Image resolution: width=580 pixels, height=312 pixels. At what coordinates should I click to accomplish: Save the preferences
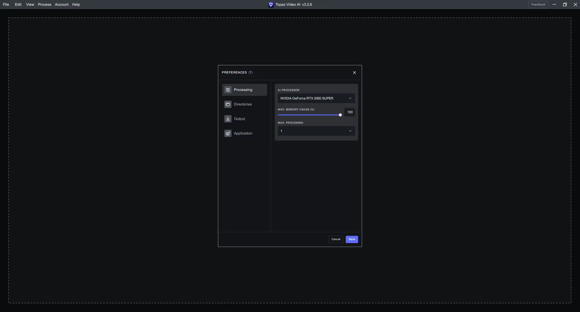(x=352, y=239)
